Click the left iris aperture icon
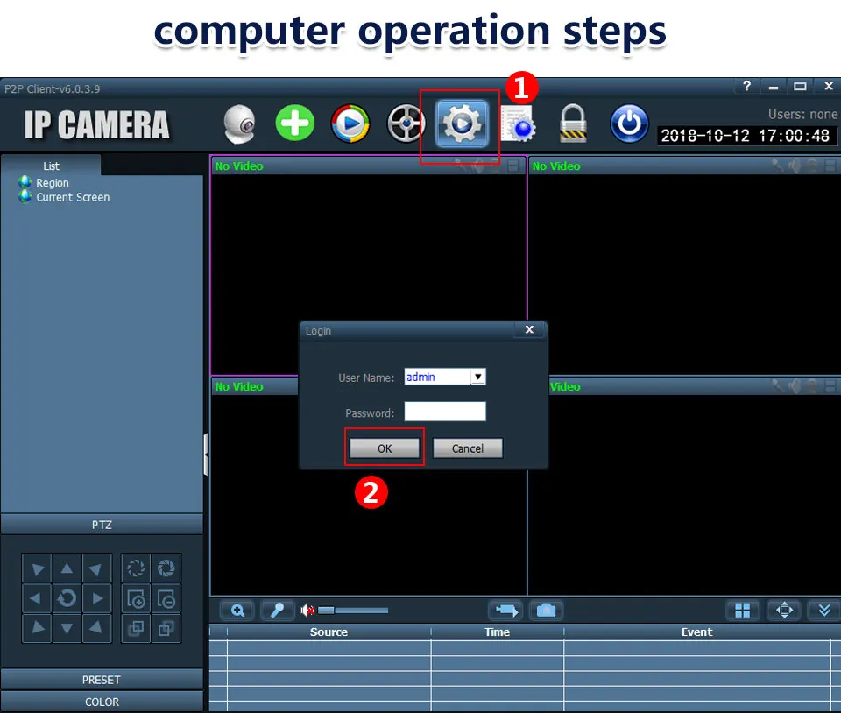 [136, 568]
